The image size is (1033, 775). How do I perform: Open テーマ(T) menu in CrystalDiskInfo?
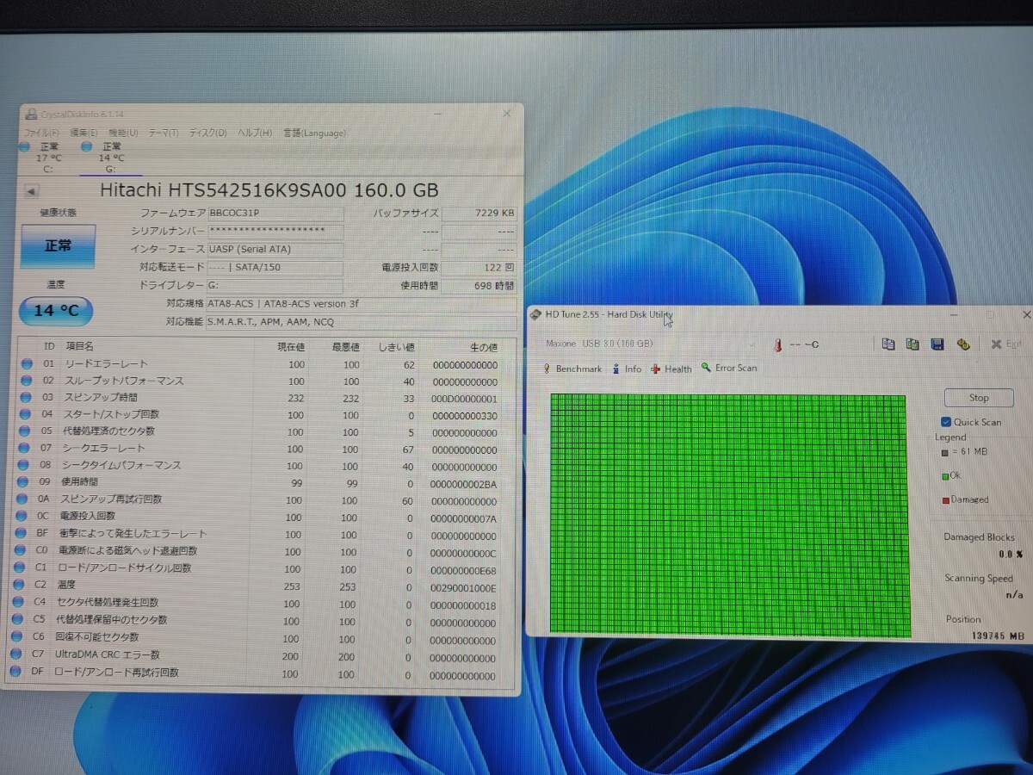pos(164,133)
